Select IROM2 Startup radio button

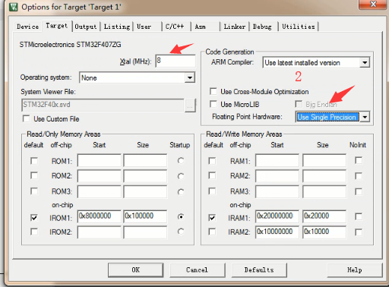tap(181, 232)
